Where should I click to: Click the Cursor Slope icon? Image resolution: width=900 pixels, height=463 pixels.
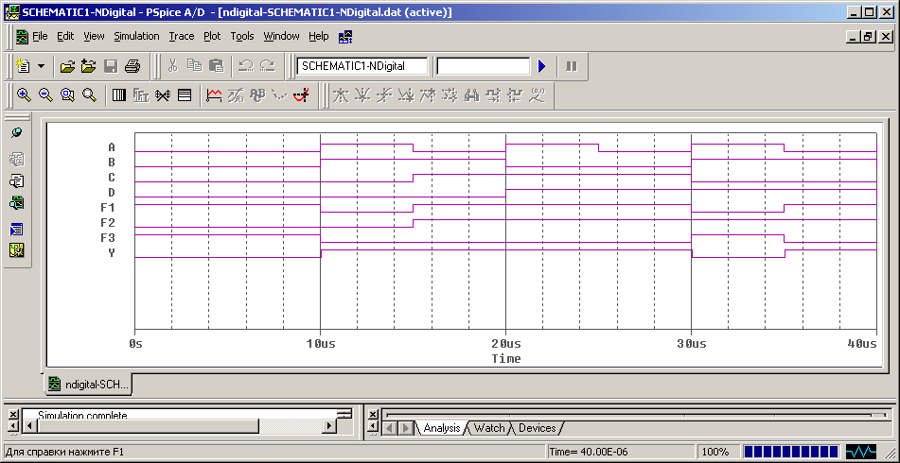[383, 95]
